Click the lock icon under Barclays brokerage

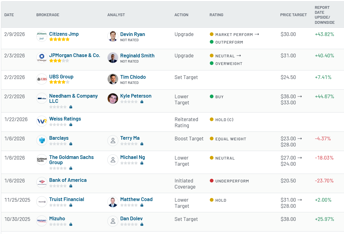[71, 144]
